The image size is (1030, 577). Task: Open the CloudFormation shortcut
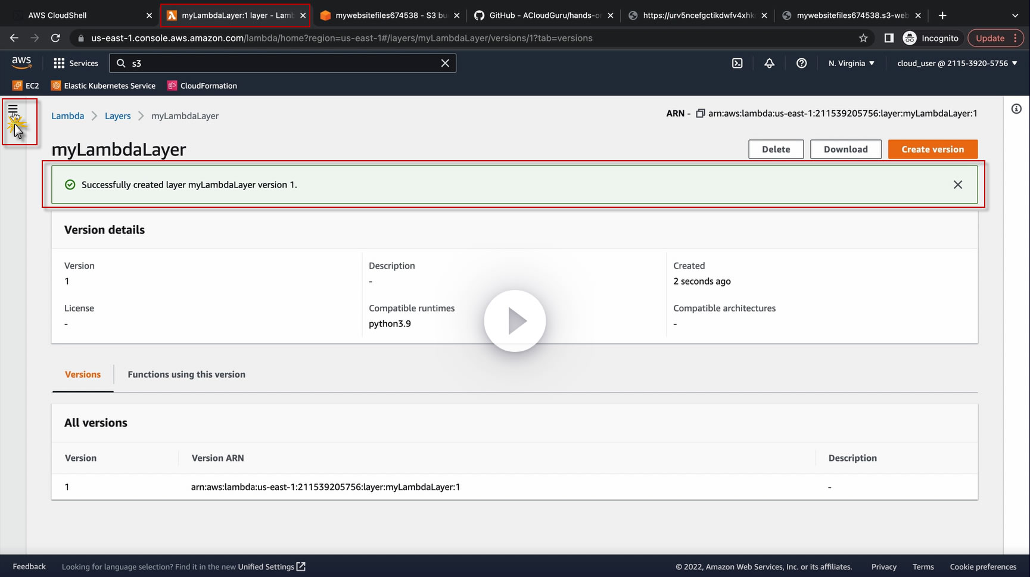(203, 86)
